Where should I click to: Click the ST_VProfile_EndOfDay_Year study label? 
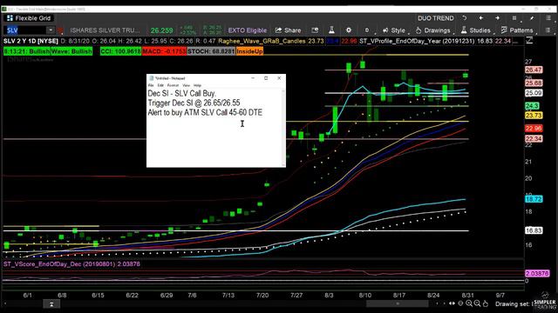(417, 41)
